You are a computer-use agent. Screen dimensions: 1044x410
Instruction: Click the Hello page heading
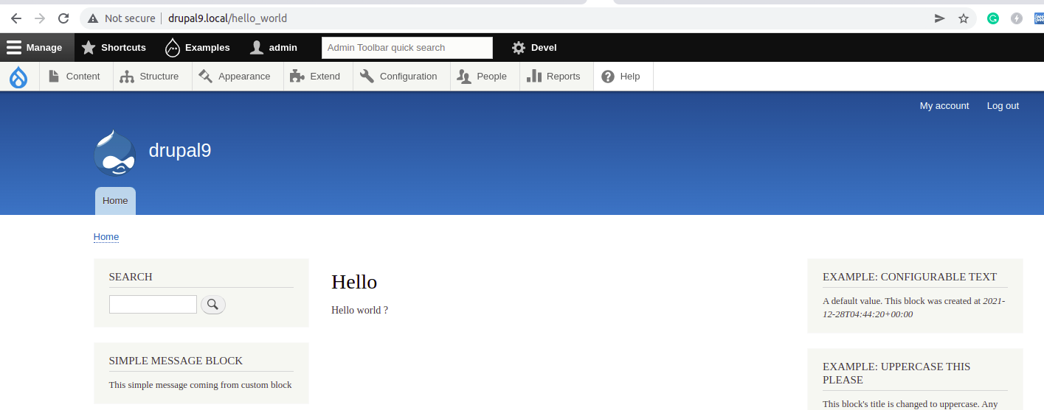click(x=354, y=282)
